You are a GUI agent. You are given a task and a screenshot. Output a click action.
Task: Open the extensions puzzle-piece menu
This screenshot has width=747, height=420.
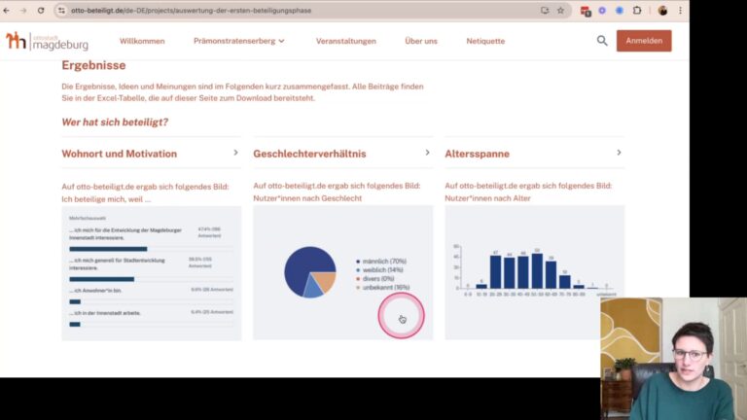637,11
